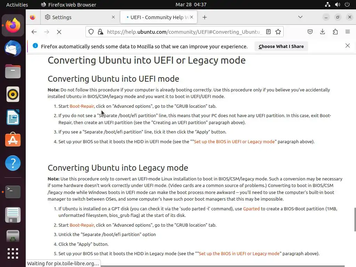
Task: Toggle reader view icon in address bar
Action: 268,32
